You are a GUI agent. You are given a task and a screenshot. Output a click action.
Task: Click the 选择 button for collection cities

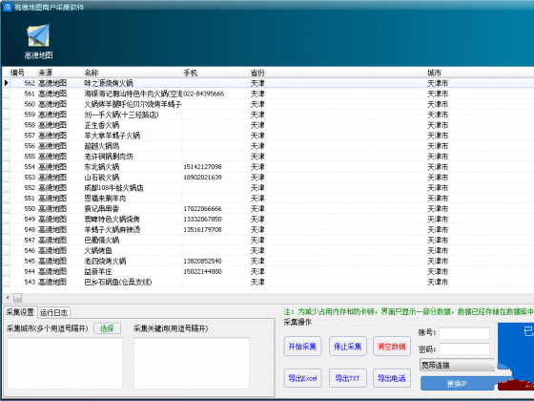click(107, 328)
